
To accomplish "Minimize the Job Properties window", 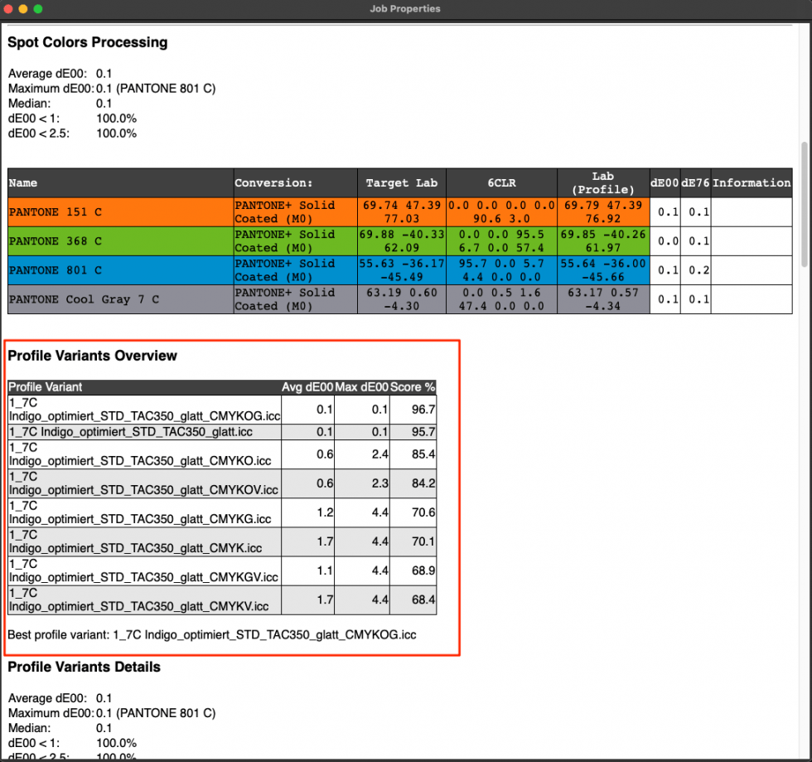I will pos(23,10).
